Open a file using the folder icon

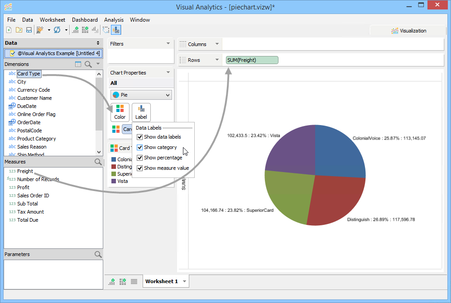pyautogui.click(x=19, y=30)
